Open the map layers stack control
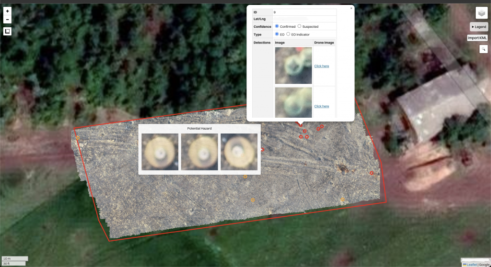Image resolution: width=491 pixels, height=267 pixels. [481, 13]
